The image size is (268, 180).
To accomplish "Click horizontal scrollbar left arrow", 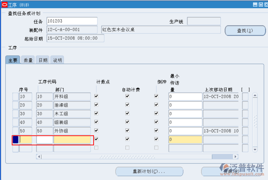I will tap(39, 156).
